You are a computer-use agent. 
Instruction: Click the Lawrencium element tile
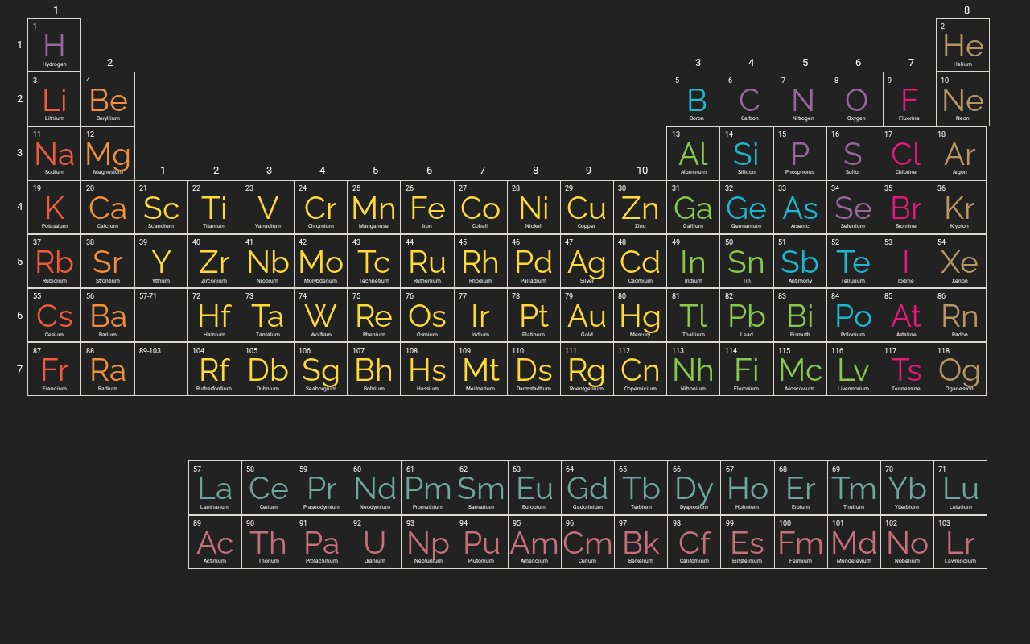pyautogui.click(x=960, y=543)
